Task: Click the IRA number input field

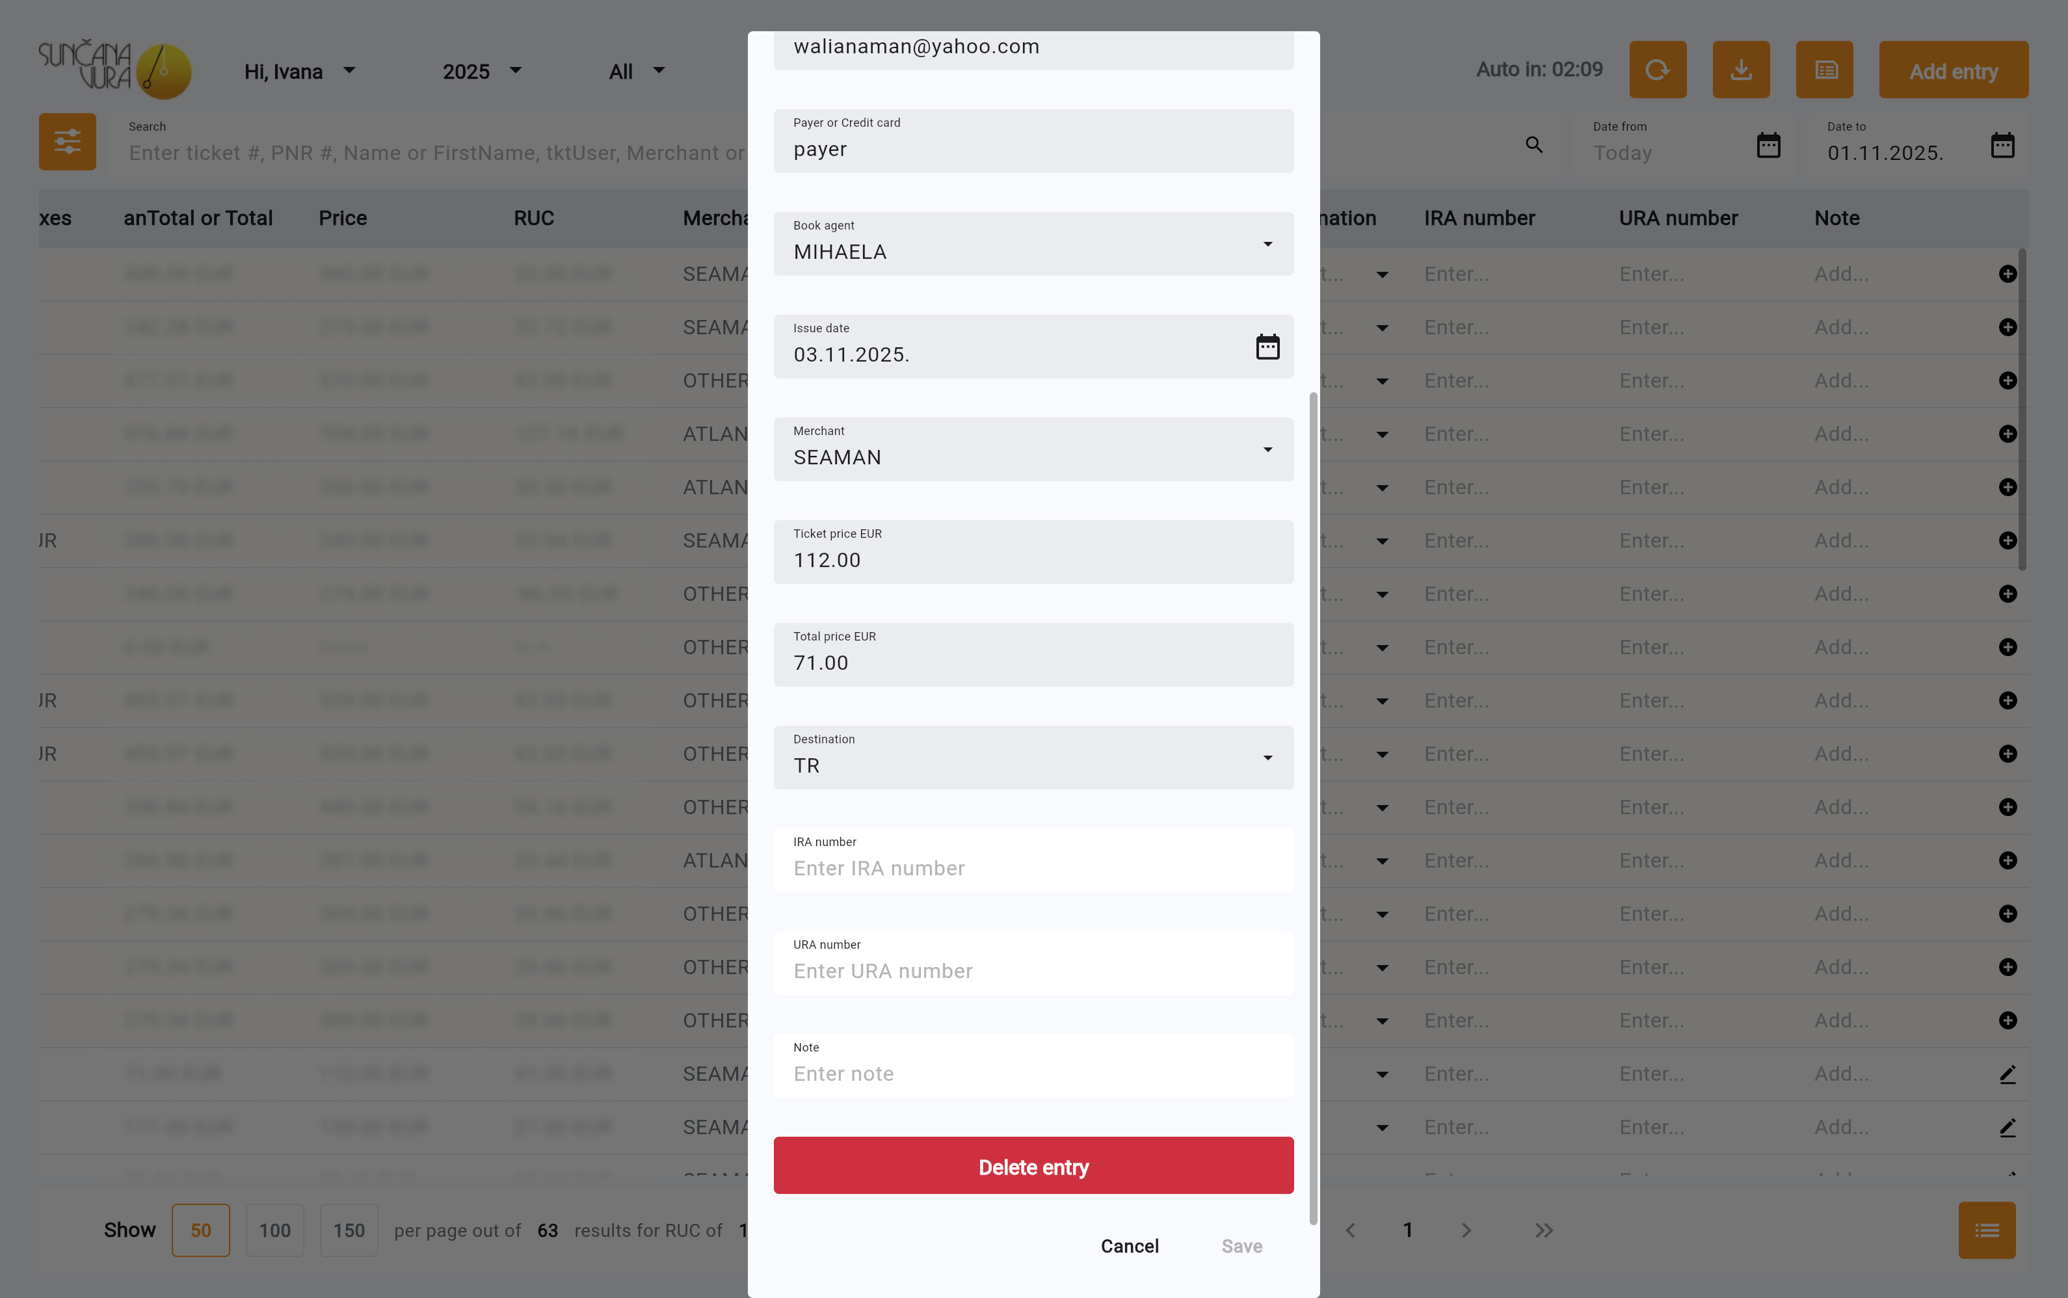Action: click(x=1033, y=868)
